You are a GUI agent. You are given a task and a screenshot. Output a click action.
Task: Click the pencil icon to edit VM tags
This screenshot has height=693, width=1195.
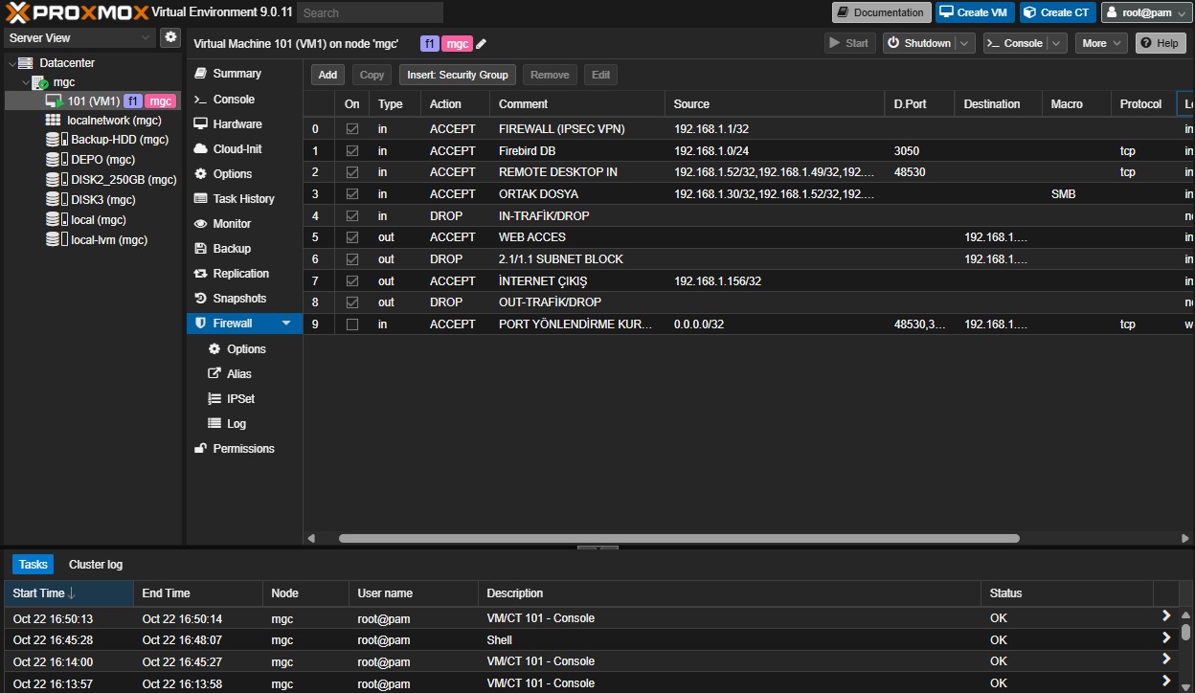click(x=482, y=44)
